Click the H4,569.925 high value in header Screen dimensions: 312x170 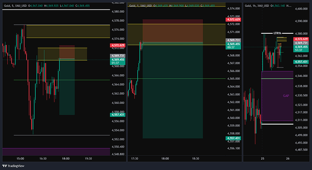pyautogui.click(x=52, y=6)
